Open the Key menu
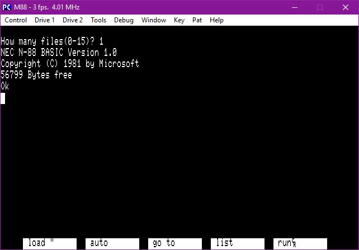Screen dimensions: 359x250 tap(179, 20)
